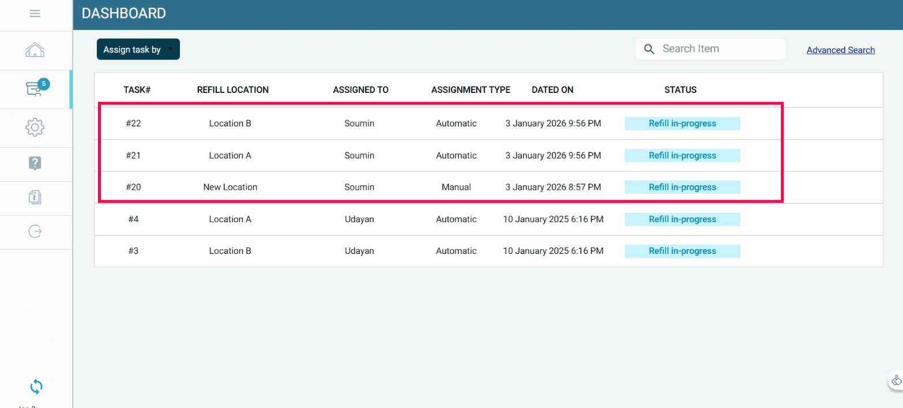Screen dimensions: 903x408
Task: Select task #20 New Location row
Action: (x=230, y=187)
